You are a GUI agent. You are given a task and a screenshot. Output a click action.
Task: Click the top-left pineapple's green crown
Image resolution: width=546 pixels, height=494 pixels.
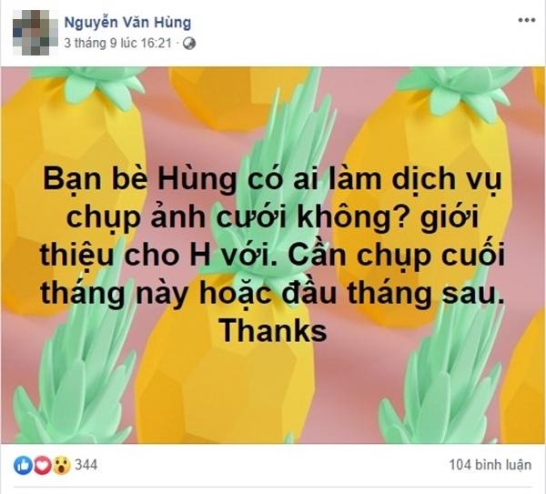[92, 84]
